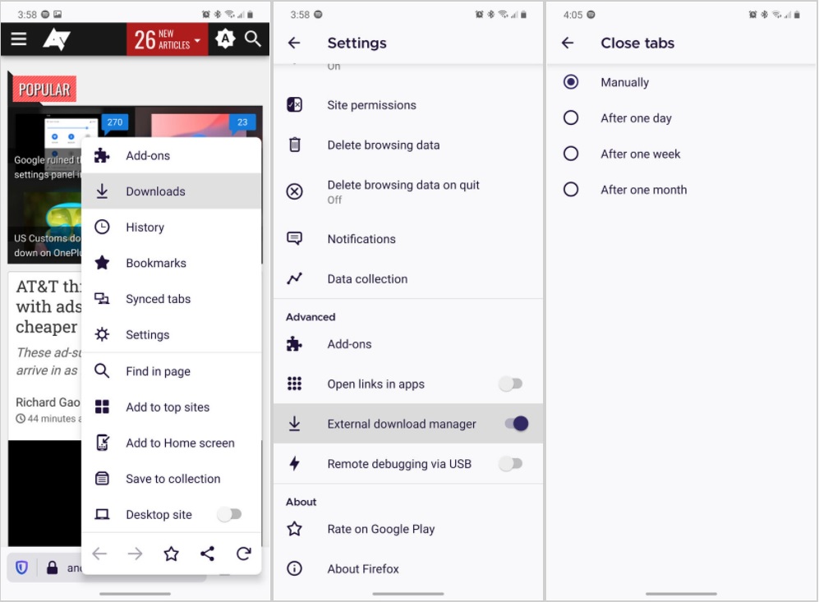This screenshot has width=819, height=602.
Task: Expand the 26 New Articles dropdown
Action: (x=168, y=38)
